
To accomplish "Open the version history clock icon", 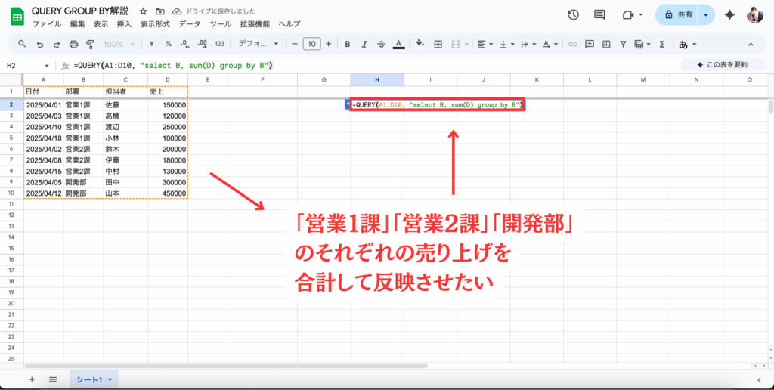I will (573, 15).
